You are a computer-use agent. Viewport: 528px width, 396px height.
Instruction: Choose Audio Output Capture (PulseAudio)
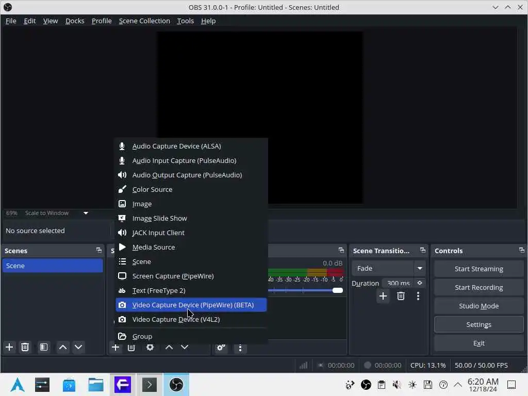191,175
